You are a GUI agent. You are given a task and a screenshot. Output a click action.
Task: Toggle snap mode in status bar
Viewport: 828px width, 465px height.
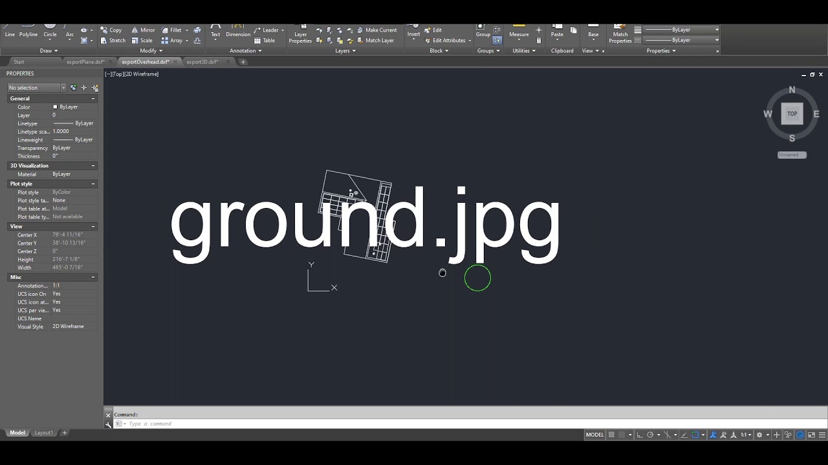tap(622, 435)
